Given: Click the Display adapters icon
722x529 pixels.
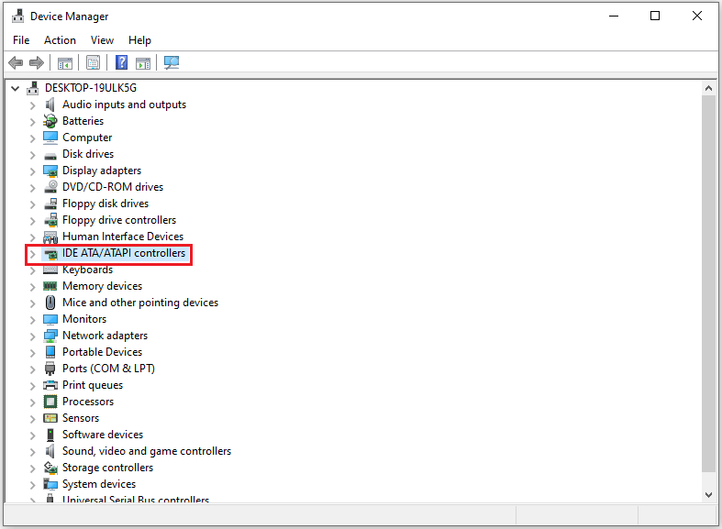Looking at the screenshot, I should (50, 171).
